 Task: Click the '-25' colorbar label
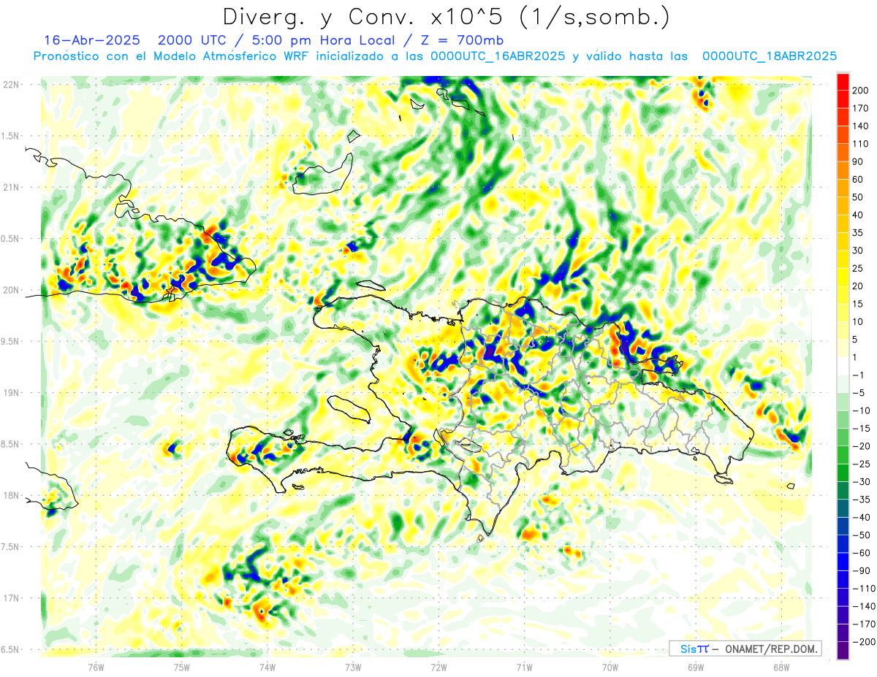tap(861, 464)
